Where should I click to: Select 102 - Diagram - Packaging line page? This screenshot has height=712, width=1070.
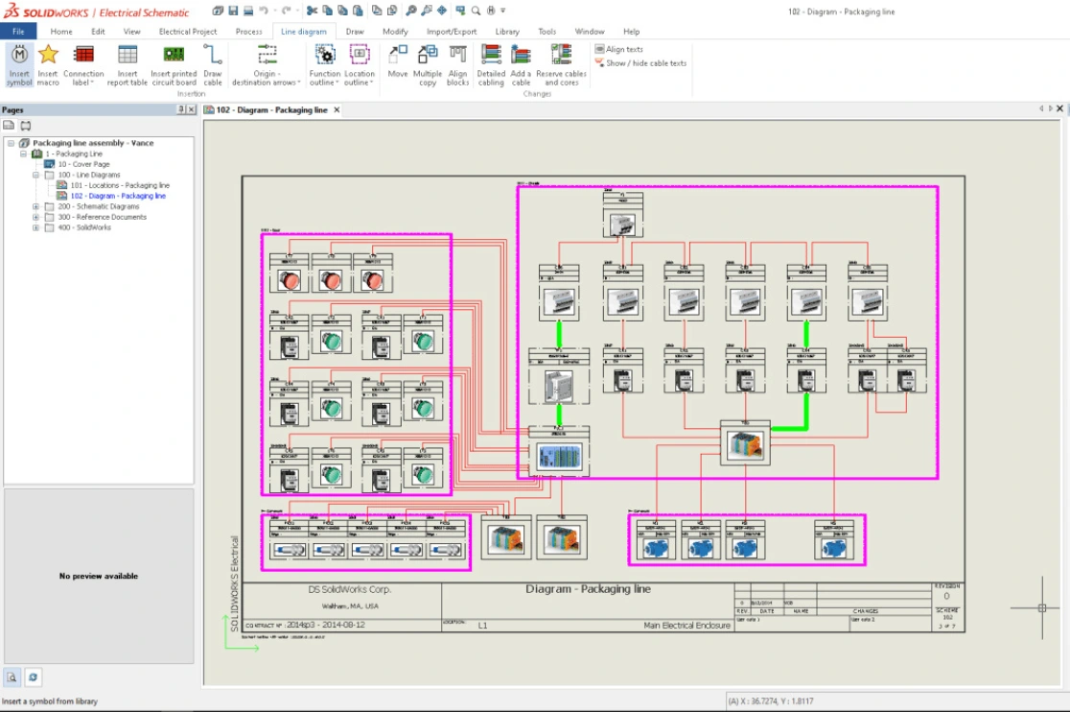pos(118,196)
